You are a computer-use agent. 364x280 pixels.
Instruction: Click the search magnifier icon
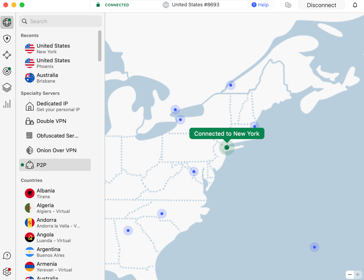(x=25, y=21)
